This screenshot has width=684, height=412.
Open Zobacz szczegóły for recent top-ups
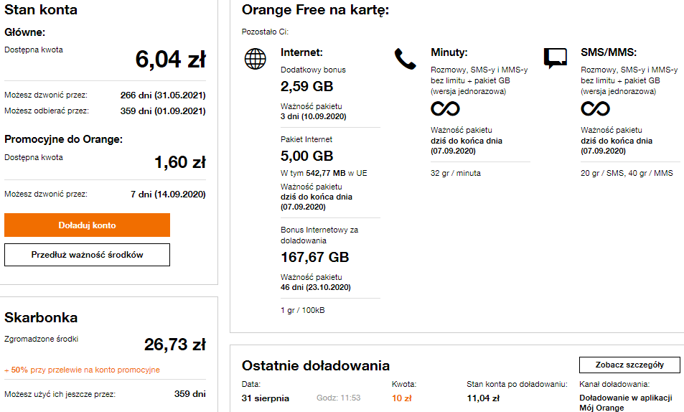pyautogui.click(x=629, y=365)
